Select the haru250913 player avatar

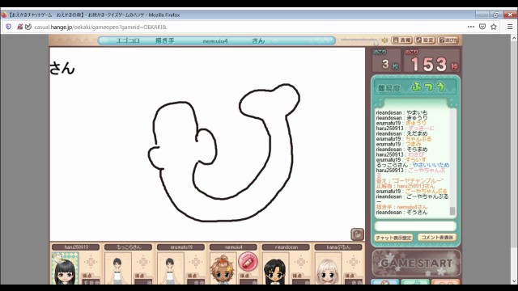[x=65, y=268]
